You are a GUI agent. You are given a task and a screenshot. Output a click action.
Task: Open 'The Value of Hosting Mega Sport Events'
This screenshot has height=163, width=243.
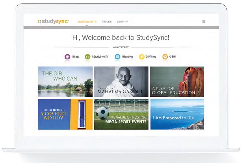coord(121,114)
